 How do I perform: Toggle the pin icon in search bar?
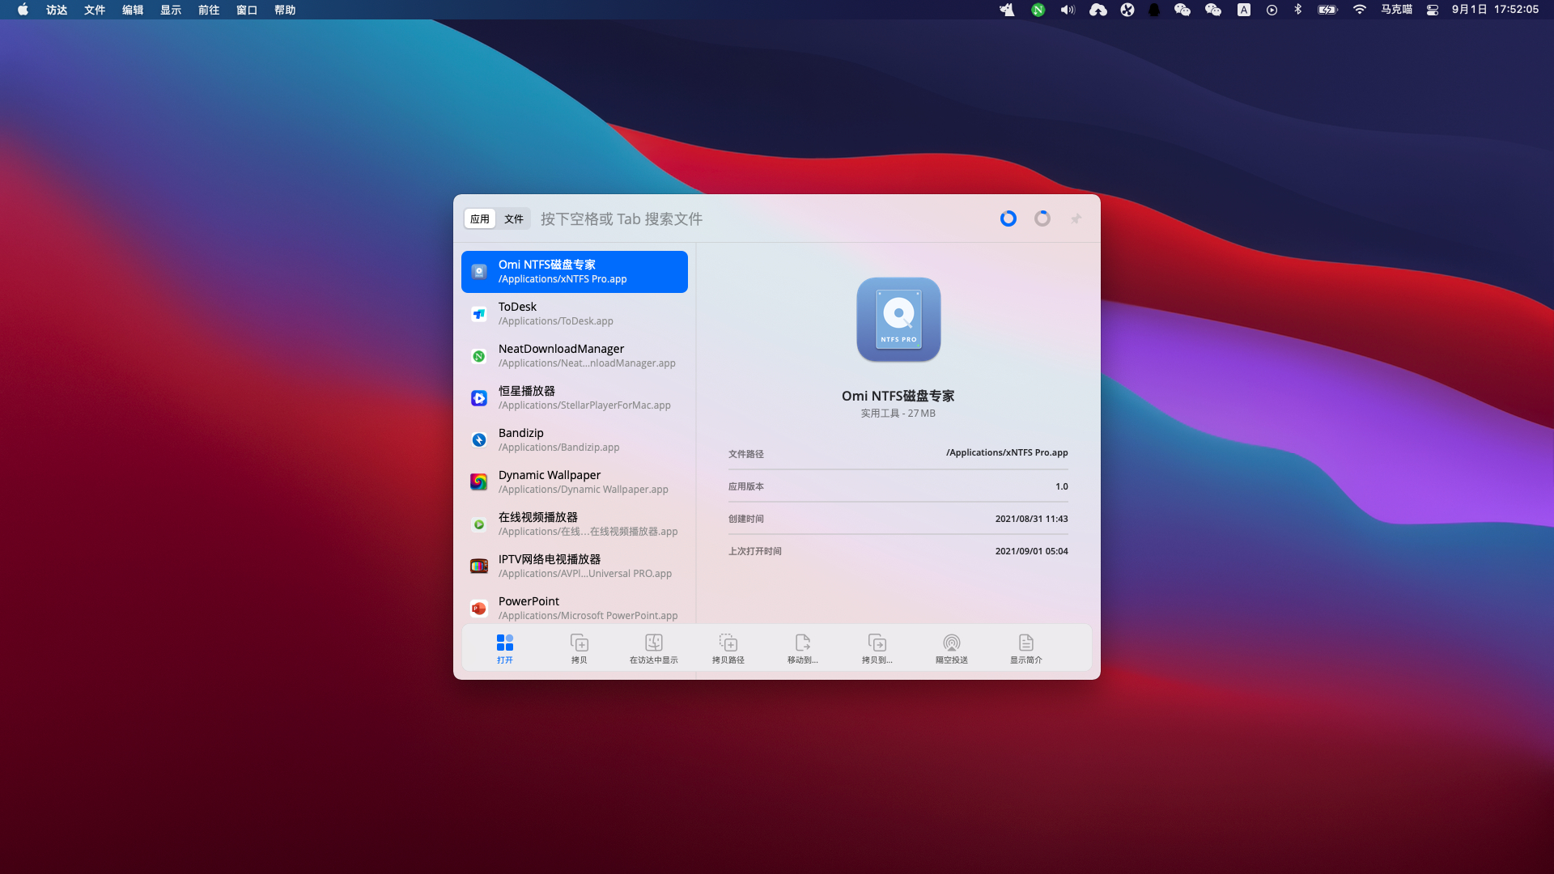point(1076,218)
